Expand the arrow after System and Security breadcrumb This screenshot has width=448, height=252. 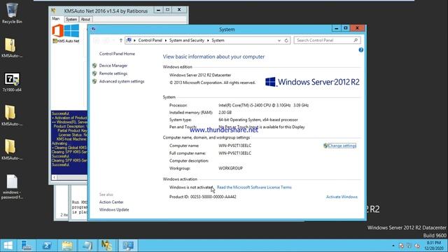pyautogui.click(x=208, y=41)
